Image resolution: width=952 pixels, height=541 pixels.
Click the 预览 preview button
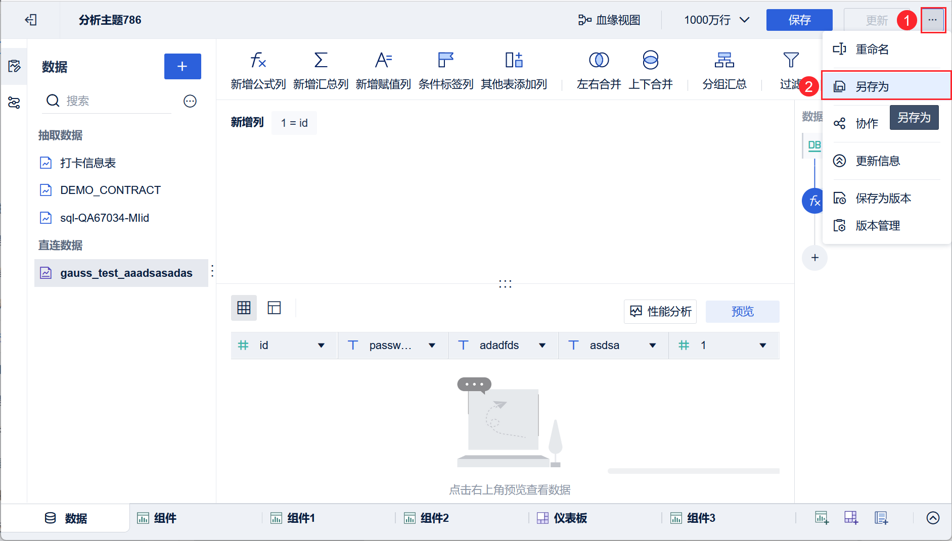pyautogui.click(x=742, y=311)
